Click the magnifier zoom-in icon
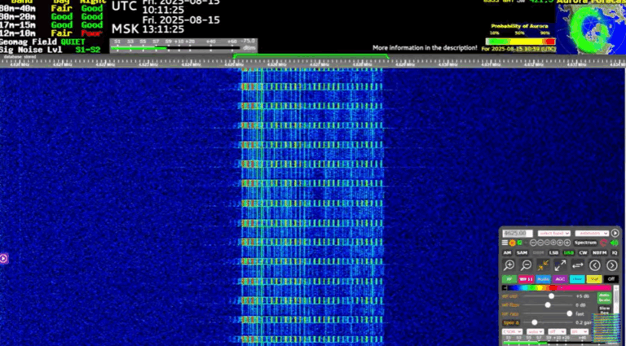 coord(509,265)
